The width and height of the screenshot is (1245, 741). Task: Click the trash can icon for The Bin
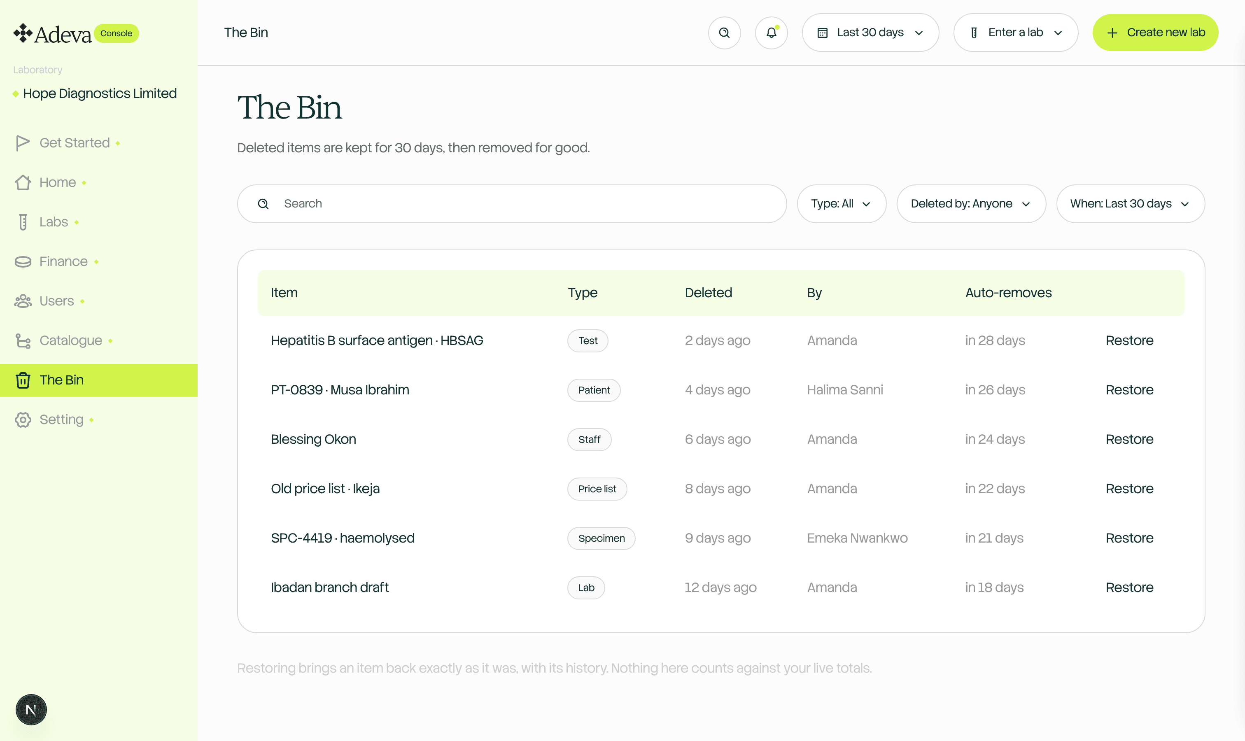point(23,380)
